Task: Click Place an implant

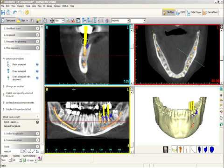Action: tap(19, 64)
